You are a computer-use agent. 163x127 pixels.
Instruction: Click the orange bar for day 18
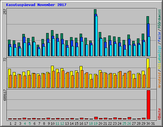click(x=92, y=84)
